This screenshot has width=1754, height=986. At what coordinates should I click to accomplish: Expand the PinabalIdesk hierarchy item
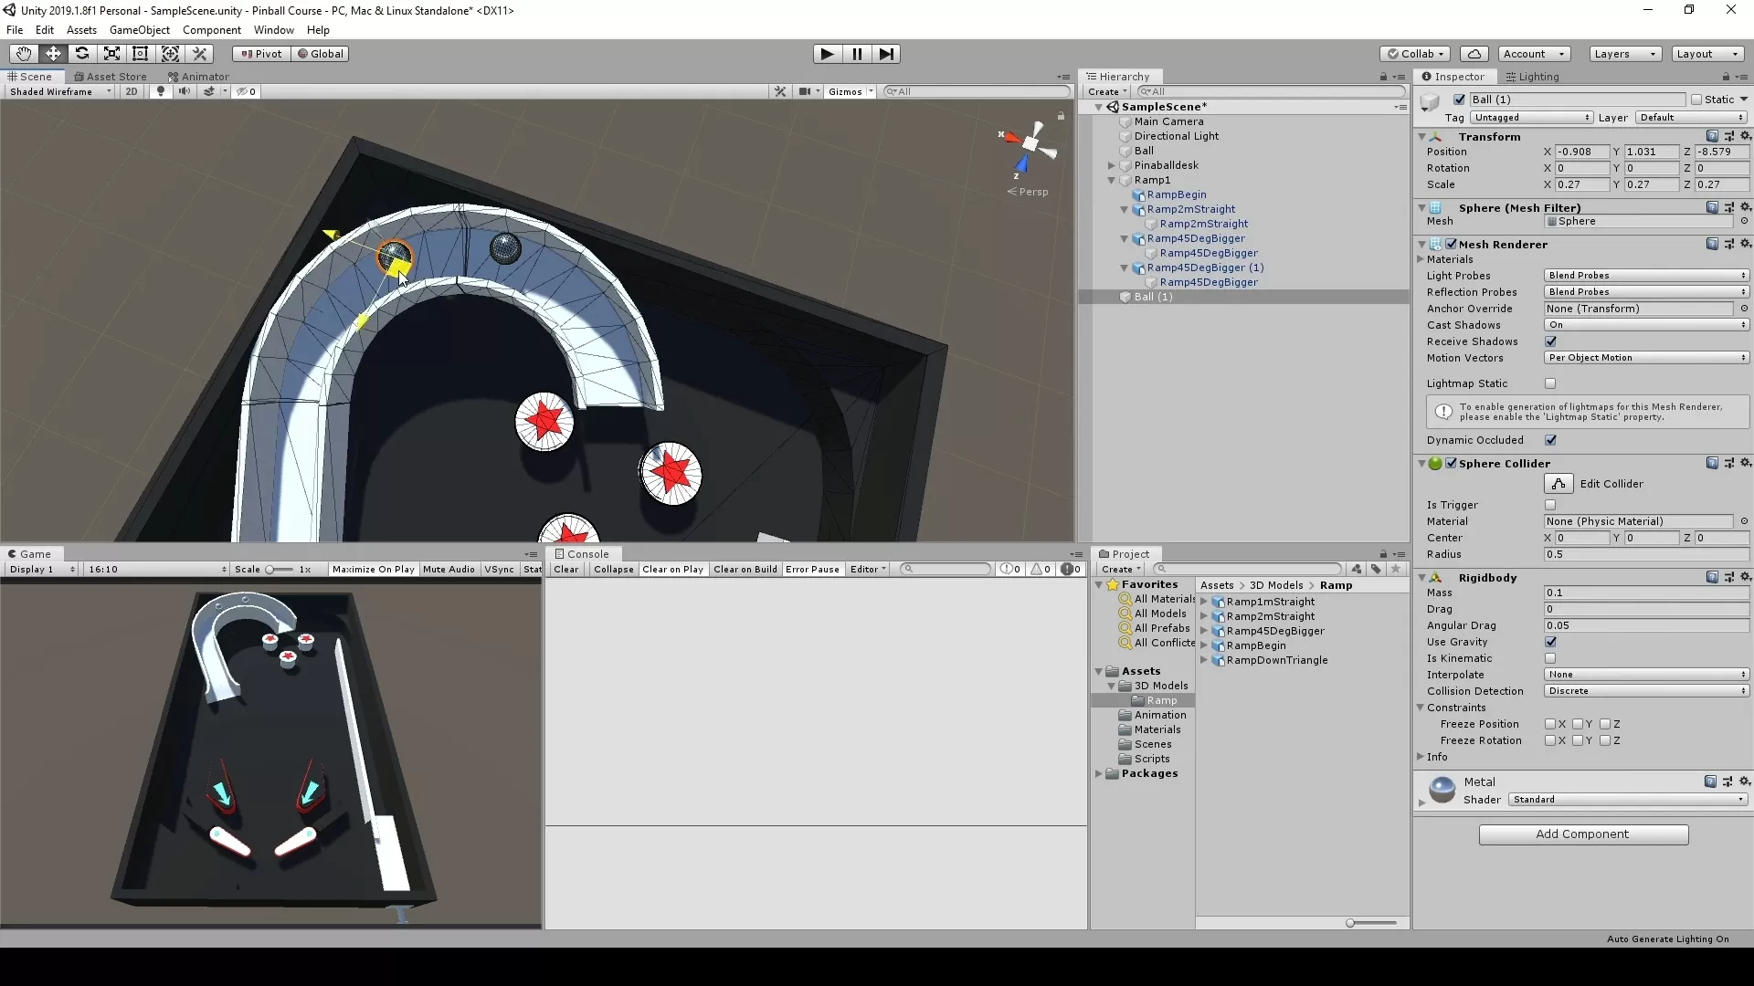1112,165
